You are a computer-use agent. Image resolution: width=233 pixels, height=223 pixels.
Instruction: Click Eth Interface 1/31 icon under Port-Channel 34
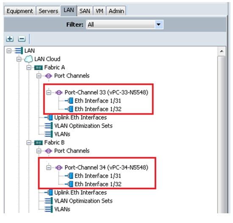pos(69,176)
